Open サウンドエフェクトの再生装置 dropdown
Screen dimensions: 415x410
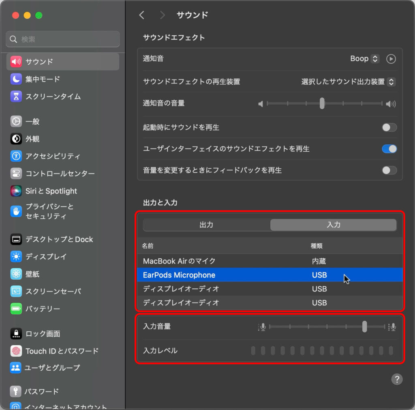click(349, 82)
